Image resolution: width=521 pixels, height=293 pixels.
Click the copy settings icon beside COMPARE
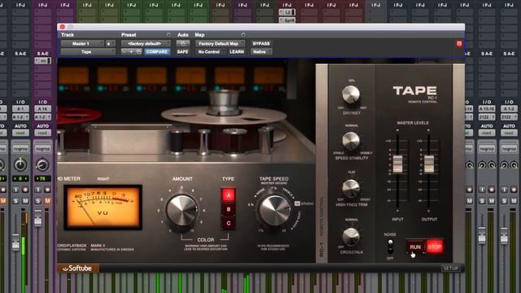pos(138,52)
